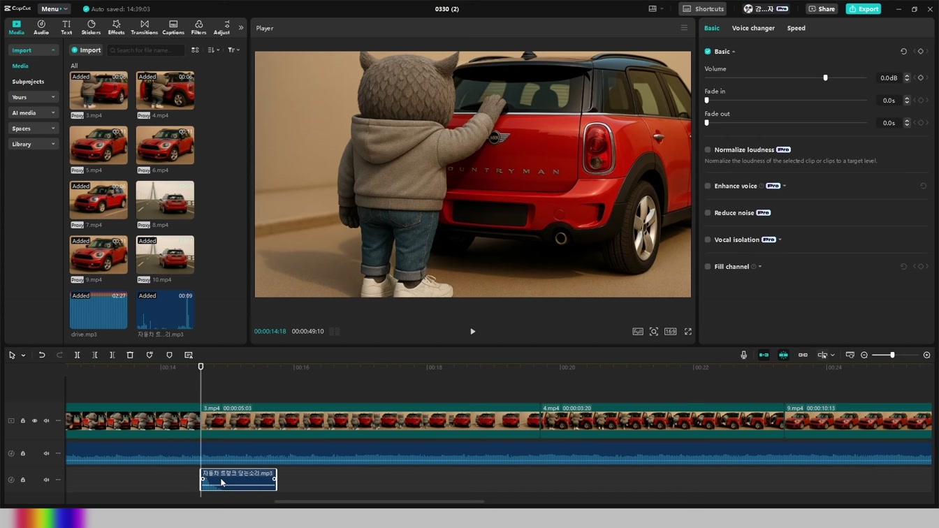This screenshot has width=939, height=528.
Task: Open the Stickers panel
Action: point(91,27)
